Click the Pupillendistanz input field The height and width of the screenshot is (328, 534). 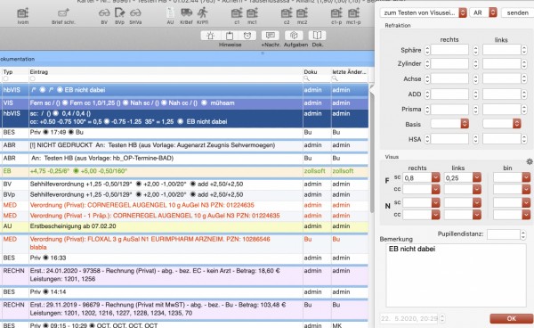click(x=504, y=234)
